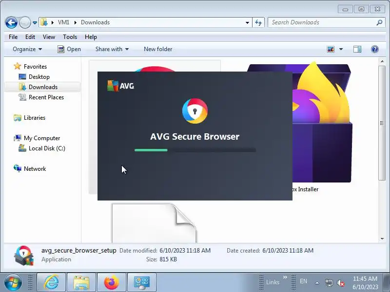
Task: Refresh the Downloads folder view
Action: (x=258, y=22)
